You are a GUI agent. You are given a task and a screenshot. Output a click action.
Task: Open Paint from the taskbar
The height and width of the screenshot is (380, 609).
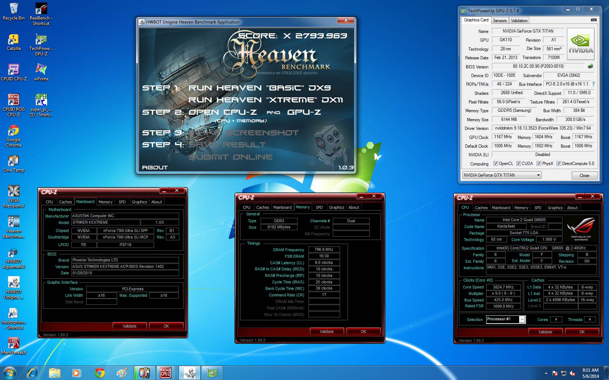(x=122, y=373)
